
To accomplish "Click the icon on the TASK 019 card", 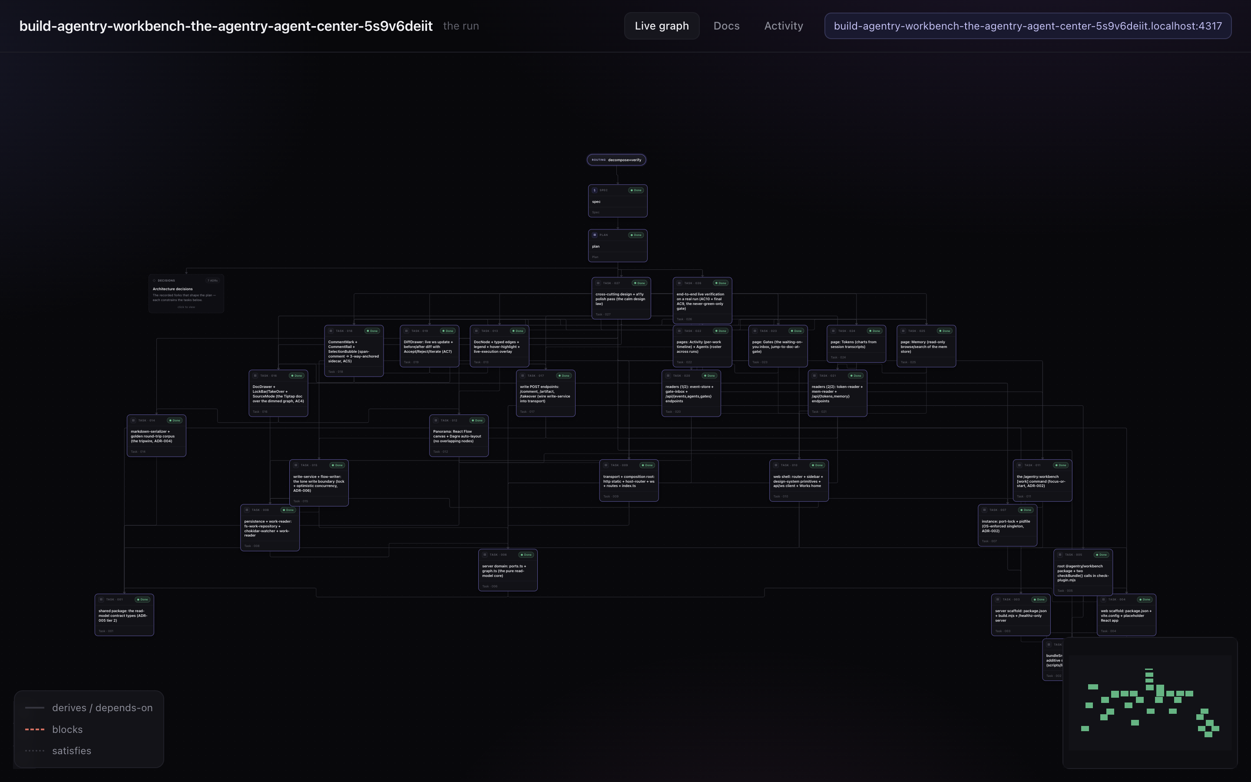I will click(x=406, y=331).
